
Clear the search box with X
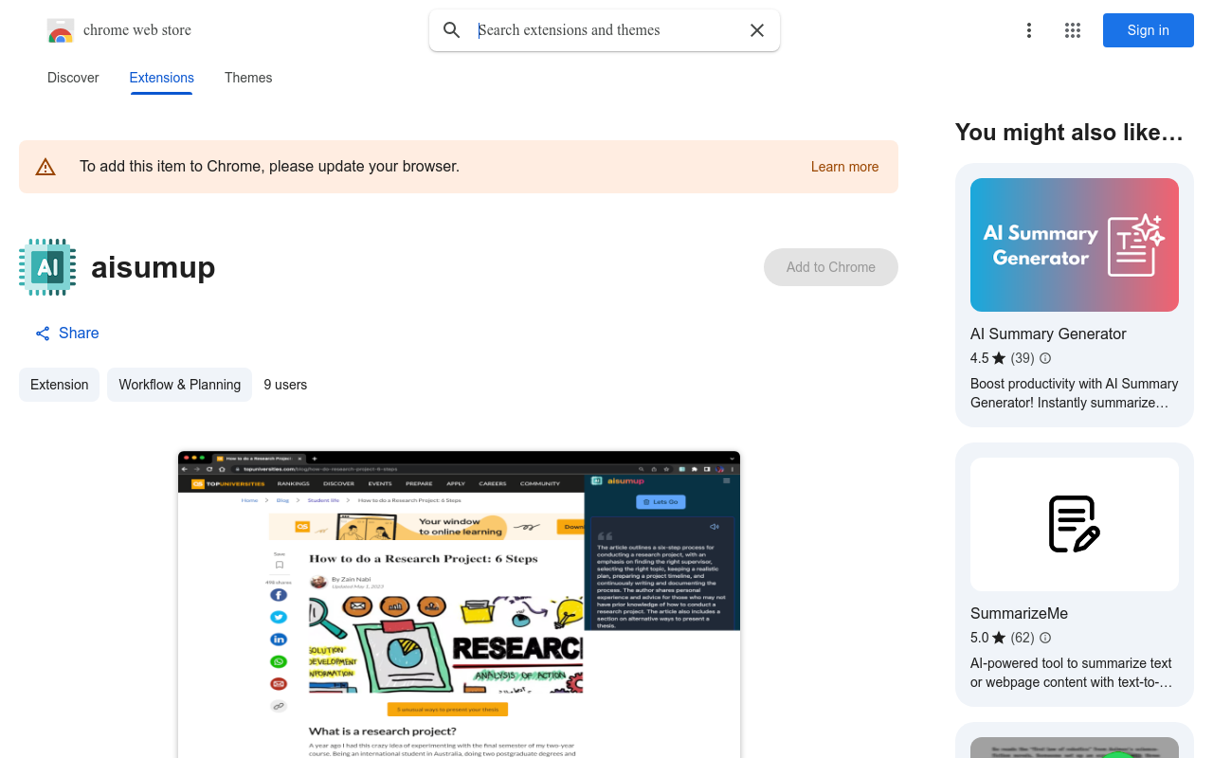coord(757,30)
